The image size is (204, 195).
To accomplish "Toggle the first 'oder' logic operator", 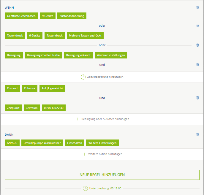I will click(102, 26).
